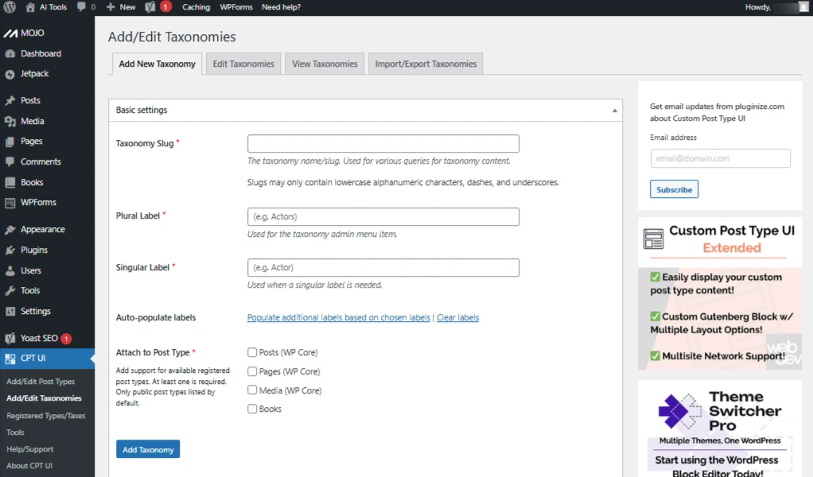
Task: Switch to Import/Export Taxonomies tab
Action: click(x=426, y=64)
